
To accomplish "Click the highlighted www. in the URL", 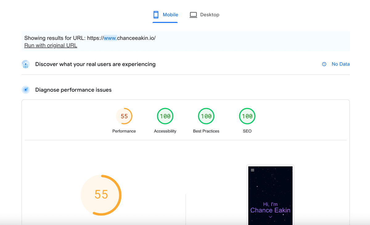I will [x=110, y=38].
